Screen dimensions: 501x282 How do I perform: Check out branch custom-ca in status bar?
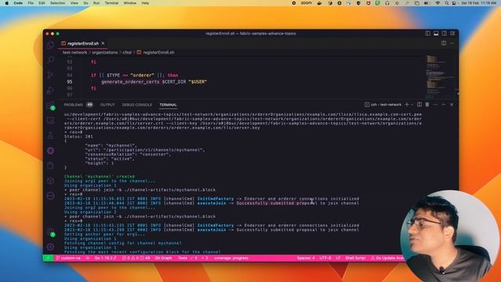(x=68, y=258)
